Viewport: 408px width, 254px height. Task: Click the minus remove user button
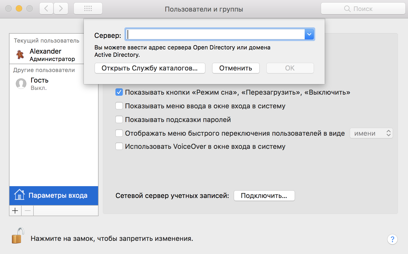[x=27, y=211]
